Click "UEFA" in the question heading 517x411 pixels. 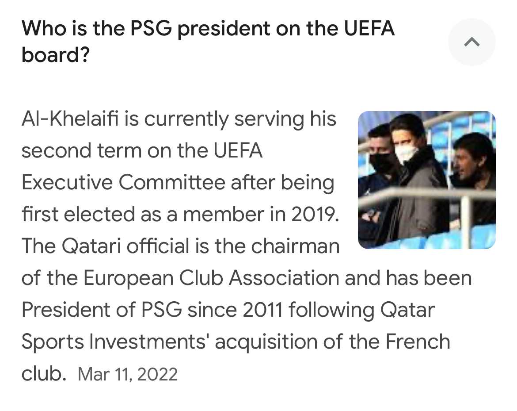pos(369,28)
